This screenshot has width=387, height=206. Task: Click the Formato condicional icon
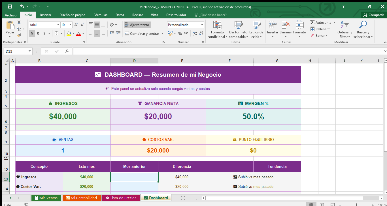pos(217,29)
